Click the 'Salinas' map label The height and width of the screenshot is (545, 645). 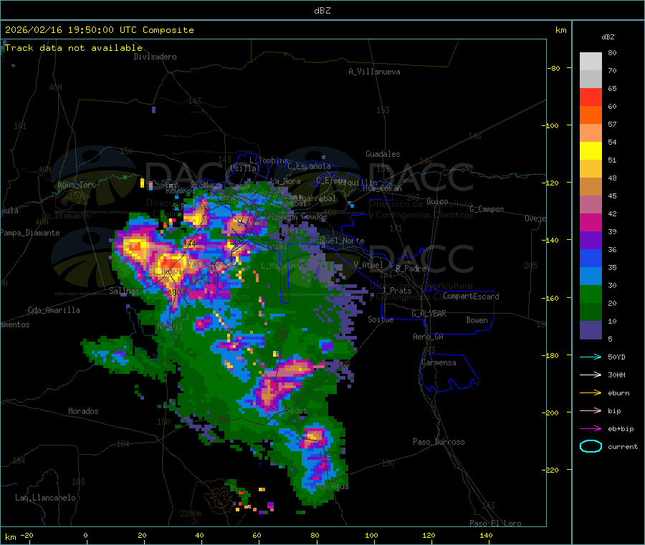pos(124,291)
